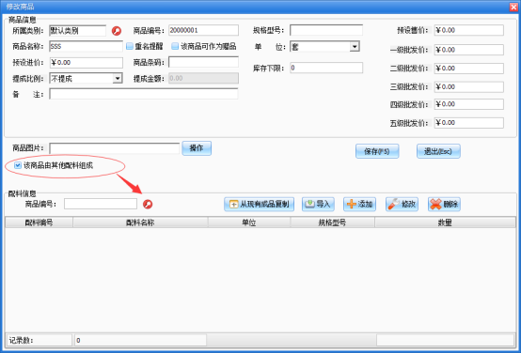This screenshot has width=521, height=353.
Task: Toggle the 重名提醒 checkbox
Action: pos(130,46)
